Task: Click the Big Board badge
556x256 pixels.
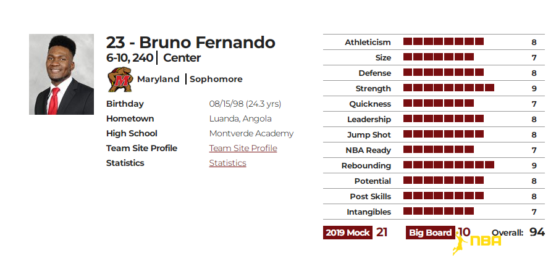Action: click(431, 233)
